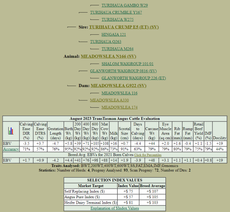The width and height of the screenshot is (230, 212).
Task: Select the Calving Ease DIR (%) column header
Action: pos(26,131)
